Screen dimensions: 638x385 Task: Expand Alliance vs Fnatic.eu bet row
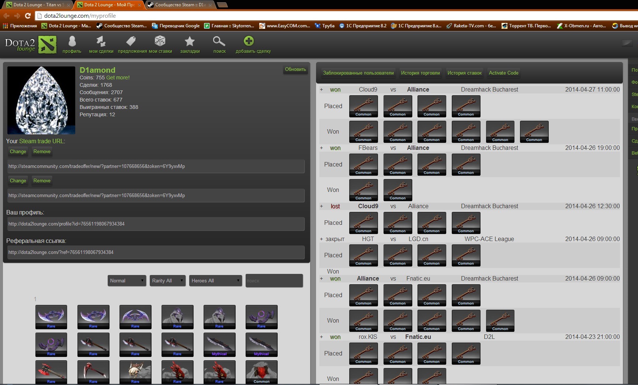pyautogui.click(x=321, y=279)
